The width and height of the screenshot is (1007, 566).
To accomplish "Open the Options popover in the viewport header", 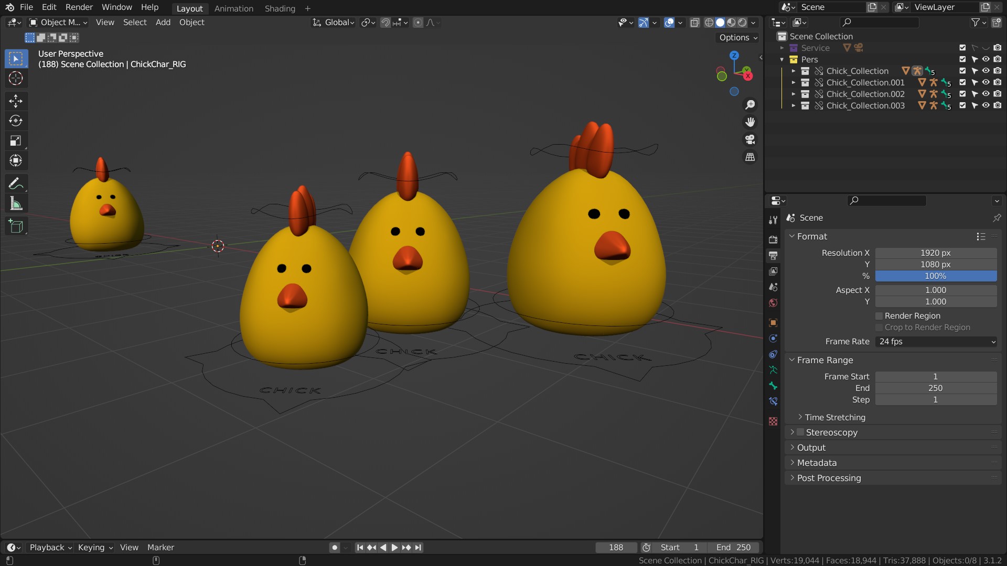I will pyautogui.click(x=737, y=37).
